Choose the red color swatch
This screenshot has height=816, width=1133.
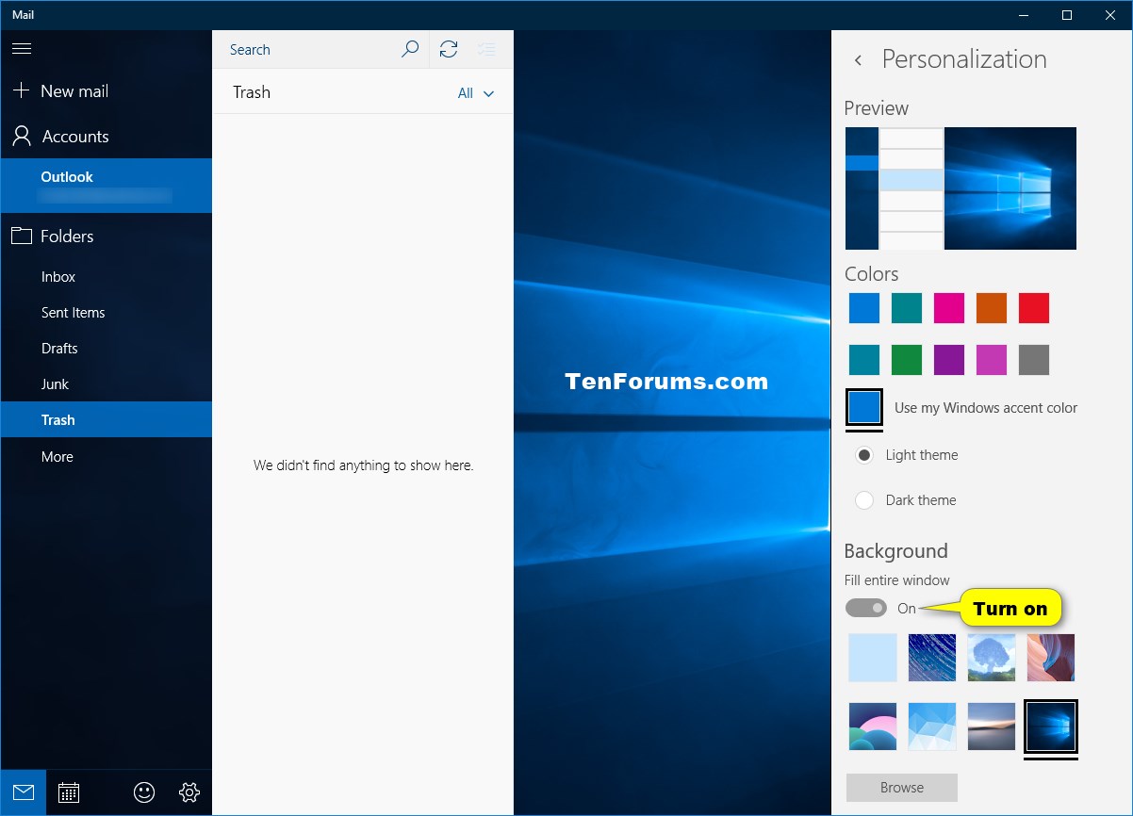point(1034,308)
